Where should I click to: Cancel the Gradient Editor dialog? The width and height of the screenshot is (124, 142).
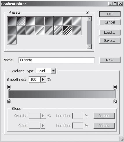(110, 22)
